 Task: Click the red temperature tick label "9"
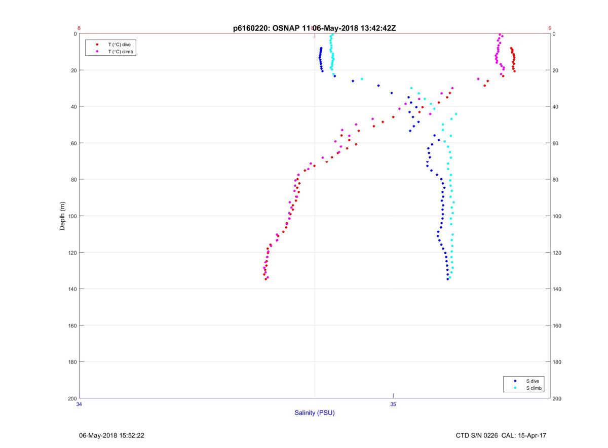click(x=550, y=28)
